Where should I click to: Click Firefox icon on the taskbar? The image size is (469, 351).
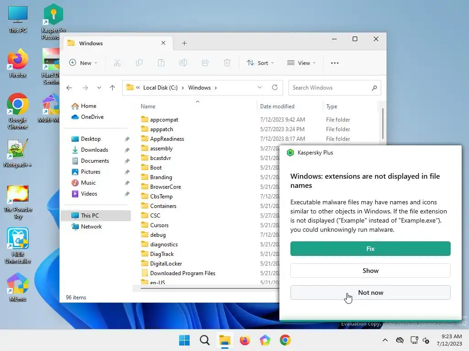coord(245,340)
